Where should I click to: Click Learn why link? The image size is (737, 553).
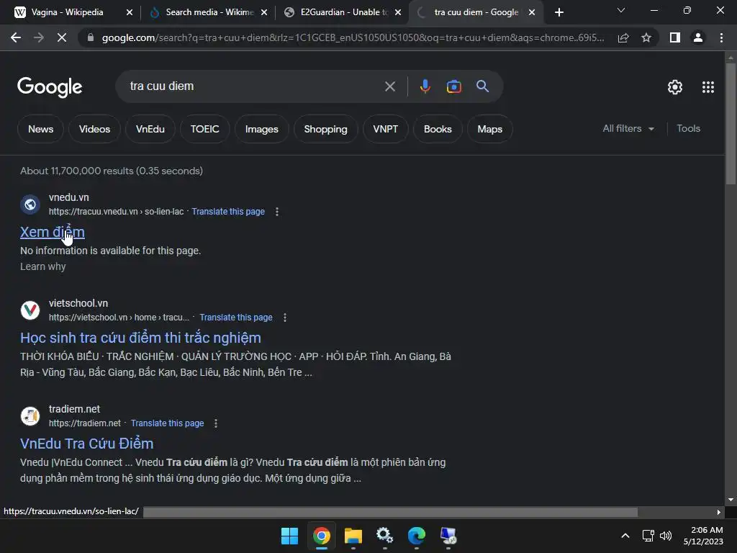click(42, 266)
